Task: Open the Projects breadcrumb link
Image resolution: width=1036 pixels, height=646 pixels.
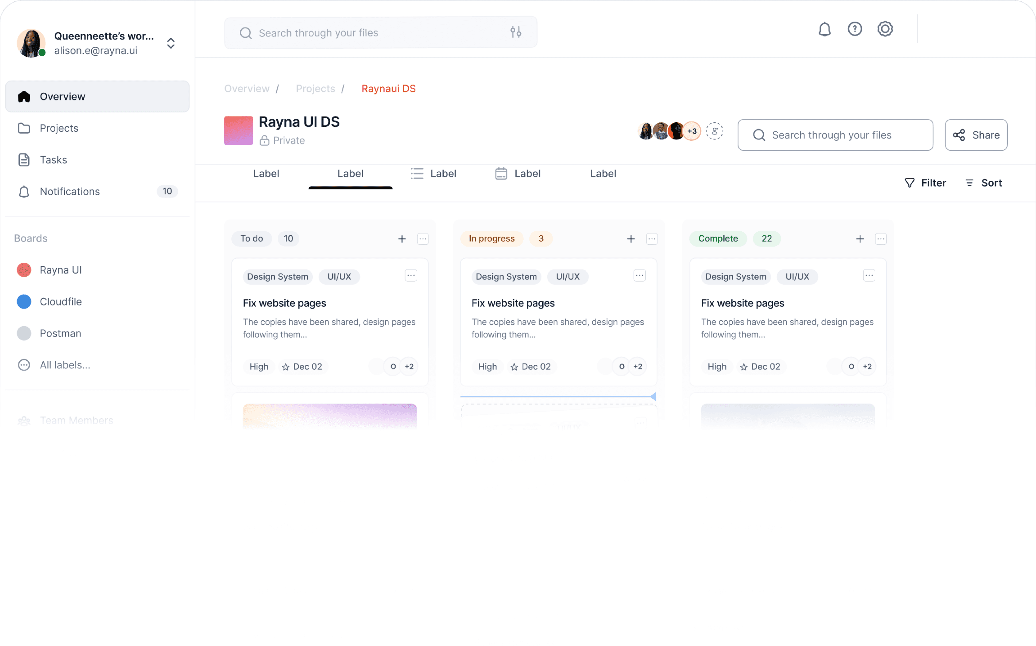Action: [x=315, y=88]
